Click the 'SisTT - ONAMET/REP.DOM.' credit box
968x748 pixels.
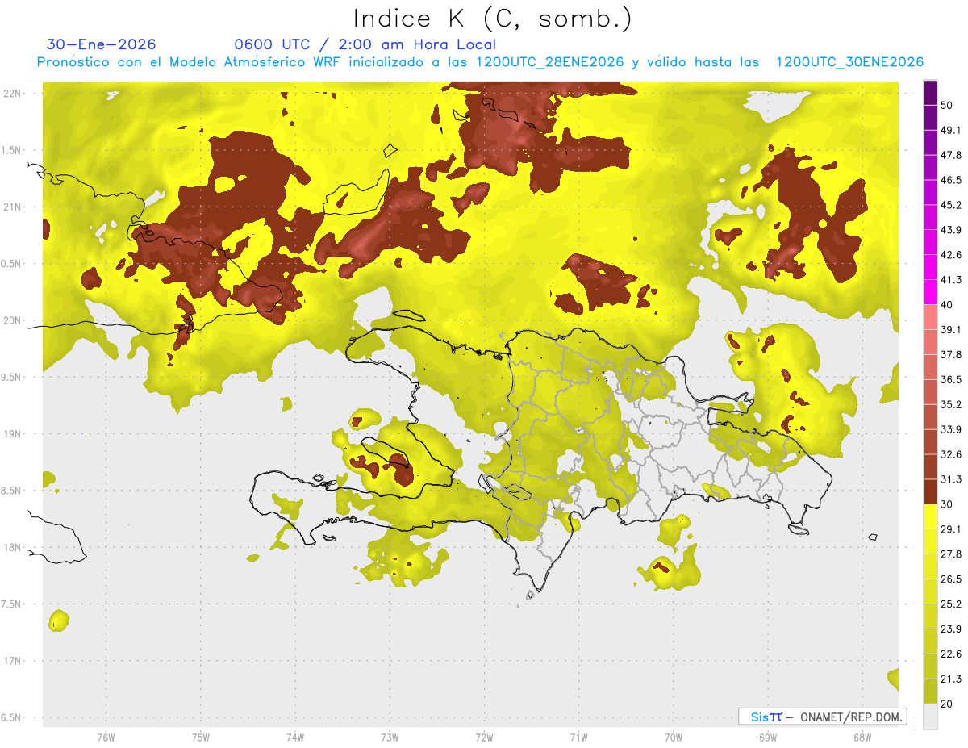pos(823,717)
